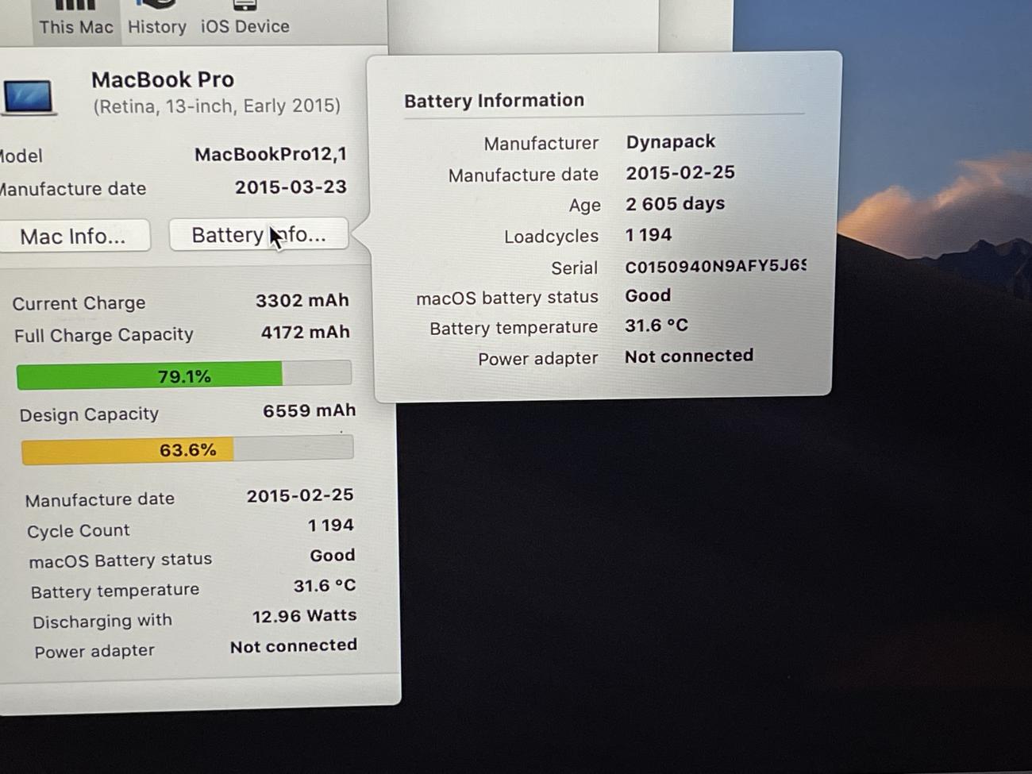Select the model value MacBookPro12,1

[271, 154]
